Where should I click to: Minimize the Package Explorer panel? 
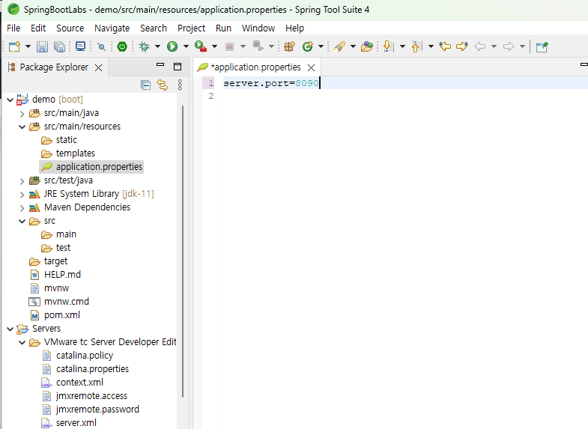pyautogui.click(x=160, y=64)
